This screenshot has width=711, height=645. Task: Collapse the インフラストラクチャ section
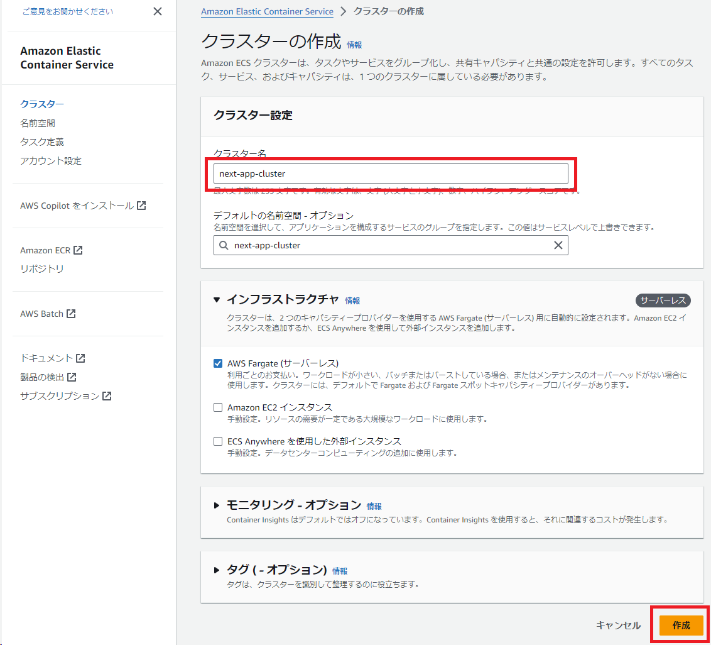[x=217, y=300]
